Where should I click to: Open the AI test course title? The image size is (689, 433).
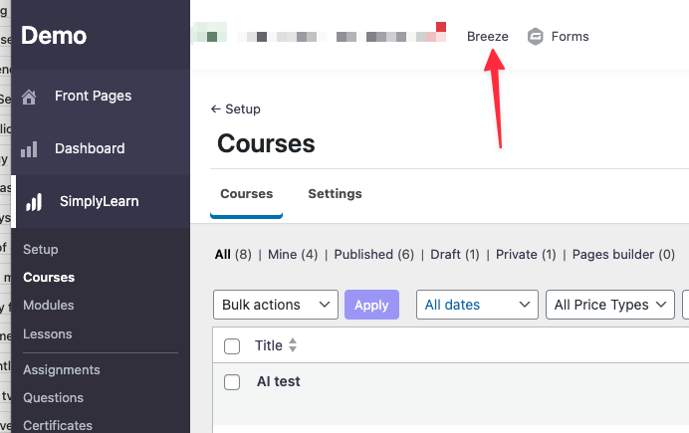pyautogui.click(x=279, y=381)
